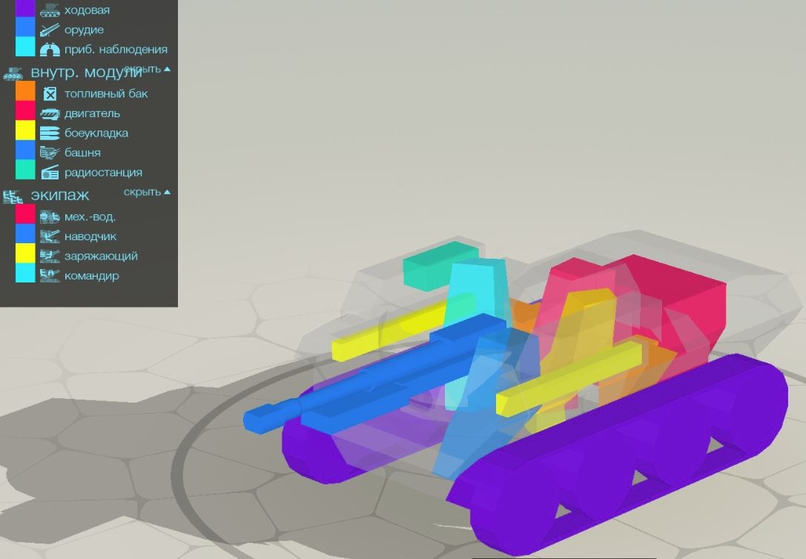Click the gunner (наводчик) crew icon
Screen dimensions: 806x559
(50, 236)
